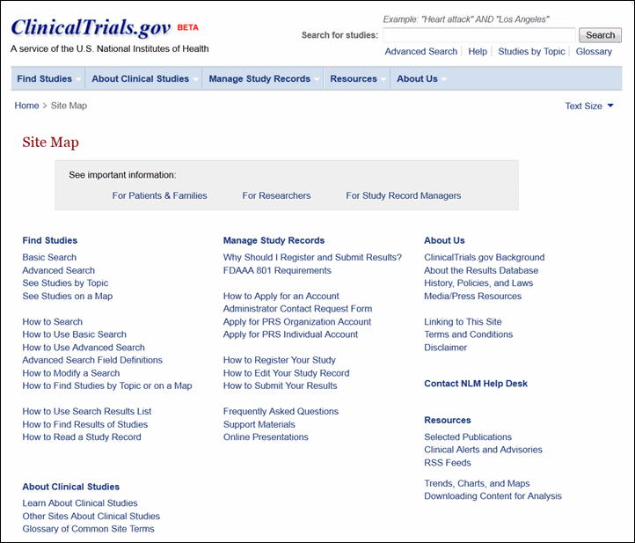
Task: Open How to Edit Your Study Record
Action: 287,373
